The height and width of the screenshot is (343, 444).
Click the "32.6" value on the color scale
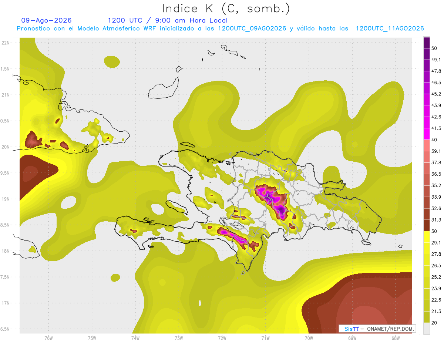point(436,208)
